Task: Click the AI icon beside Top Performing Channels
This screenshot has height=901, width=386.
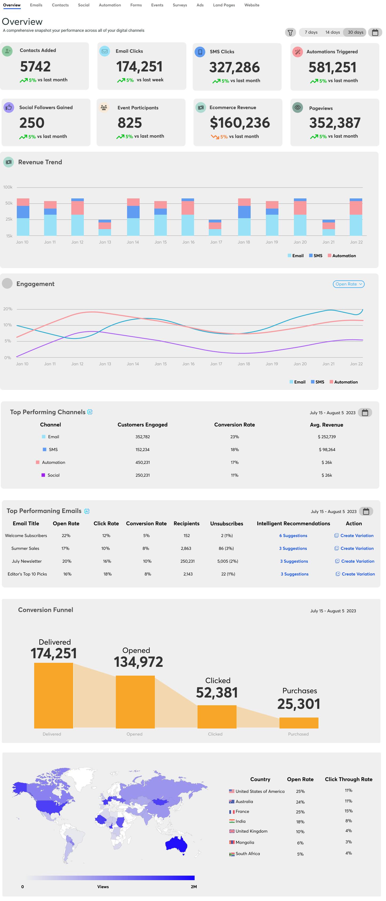Action: point(90,412)
